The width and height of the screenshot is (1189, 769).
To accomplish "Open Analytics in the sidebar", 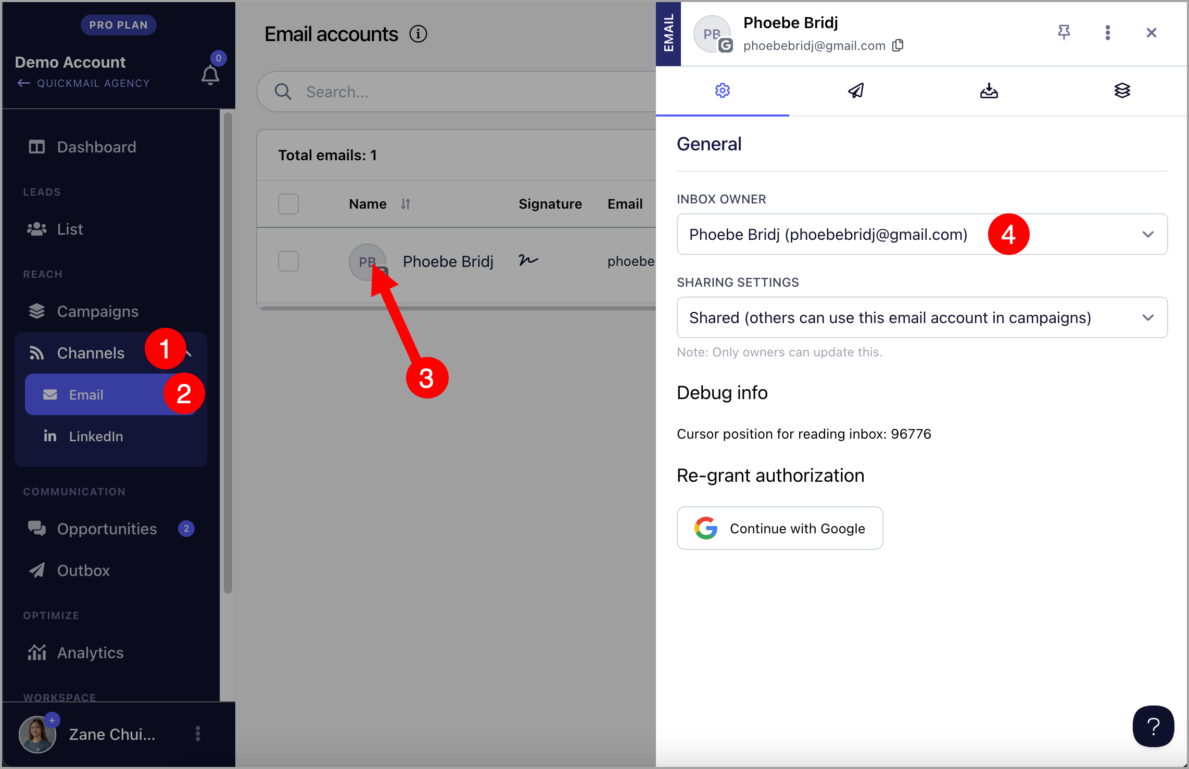I will coord(91,652).
